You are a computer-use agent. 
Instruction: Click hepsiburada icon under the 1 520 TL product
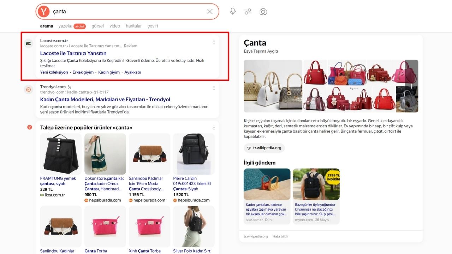175,200
